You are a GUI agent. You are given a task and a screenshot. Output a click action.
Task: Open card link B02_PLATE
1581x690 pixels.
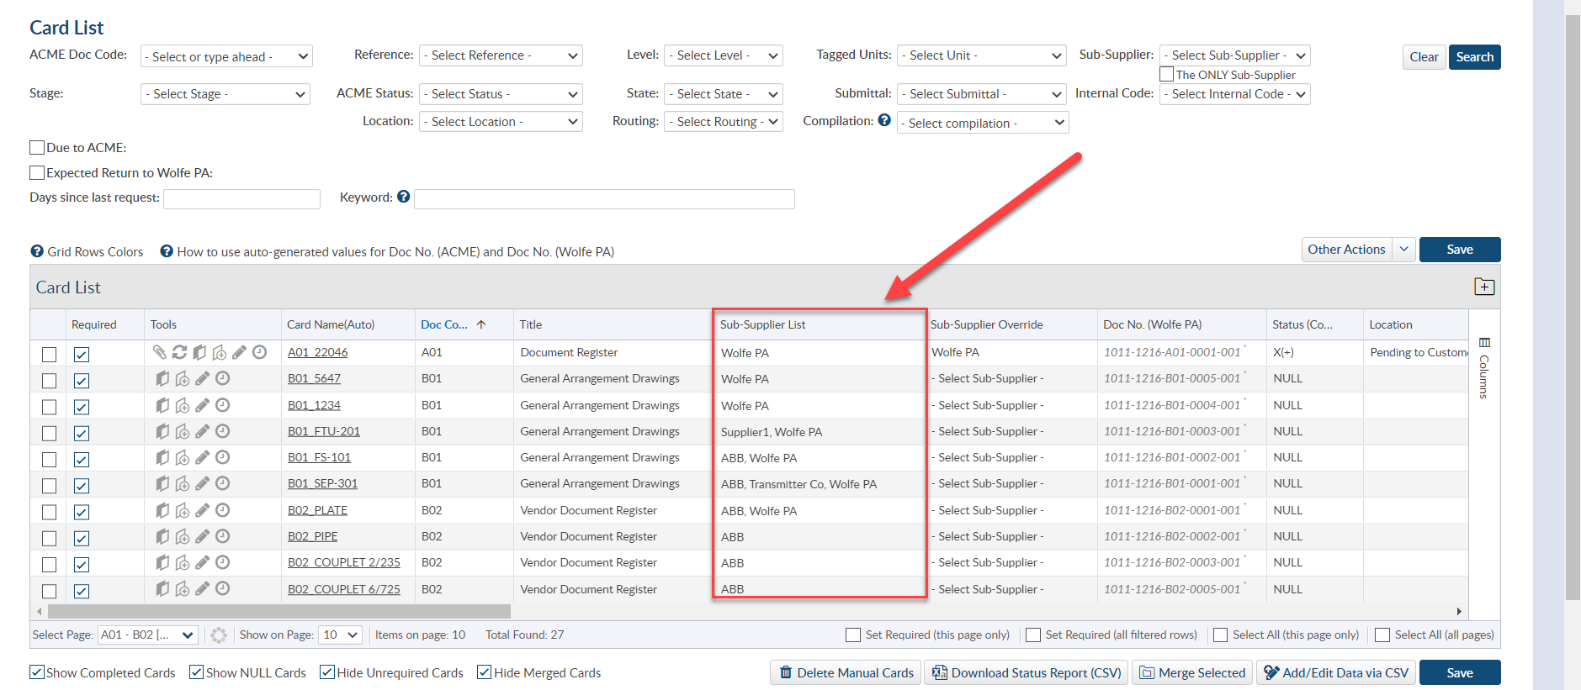(317, 510)
